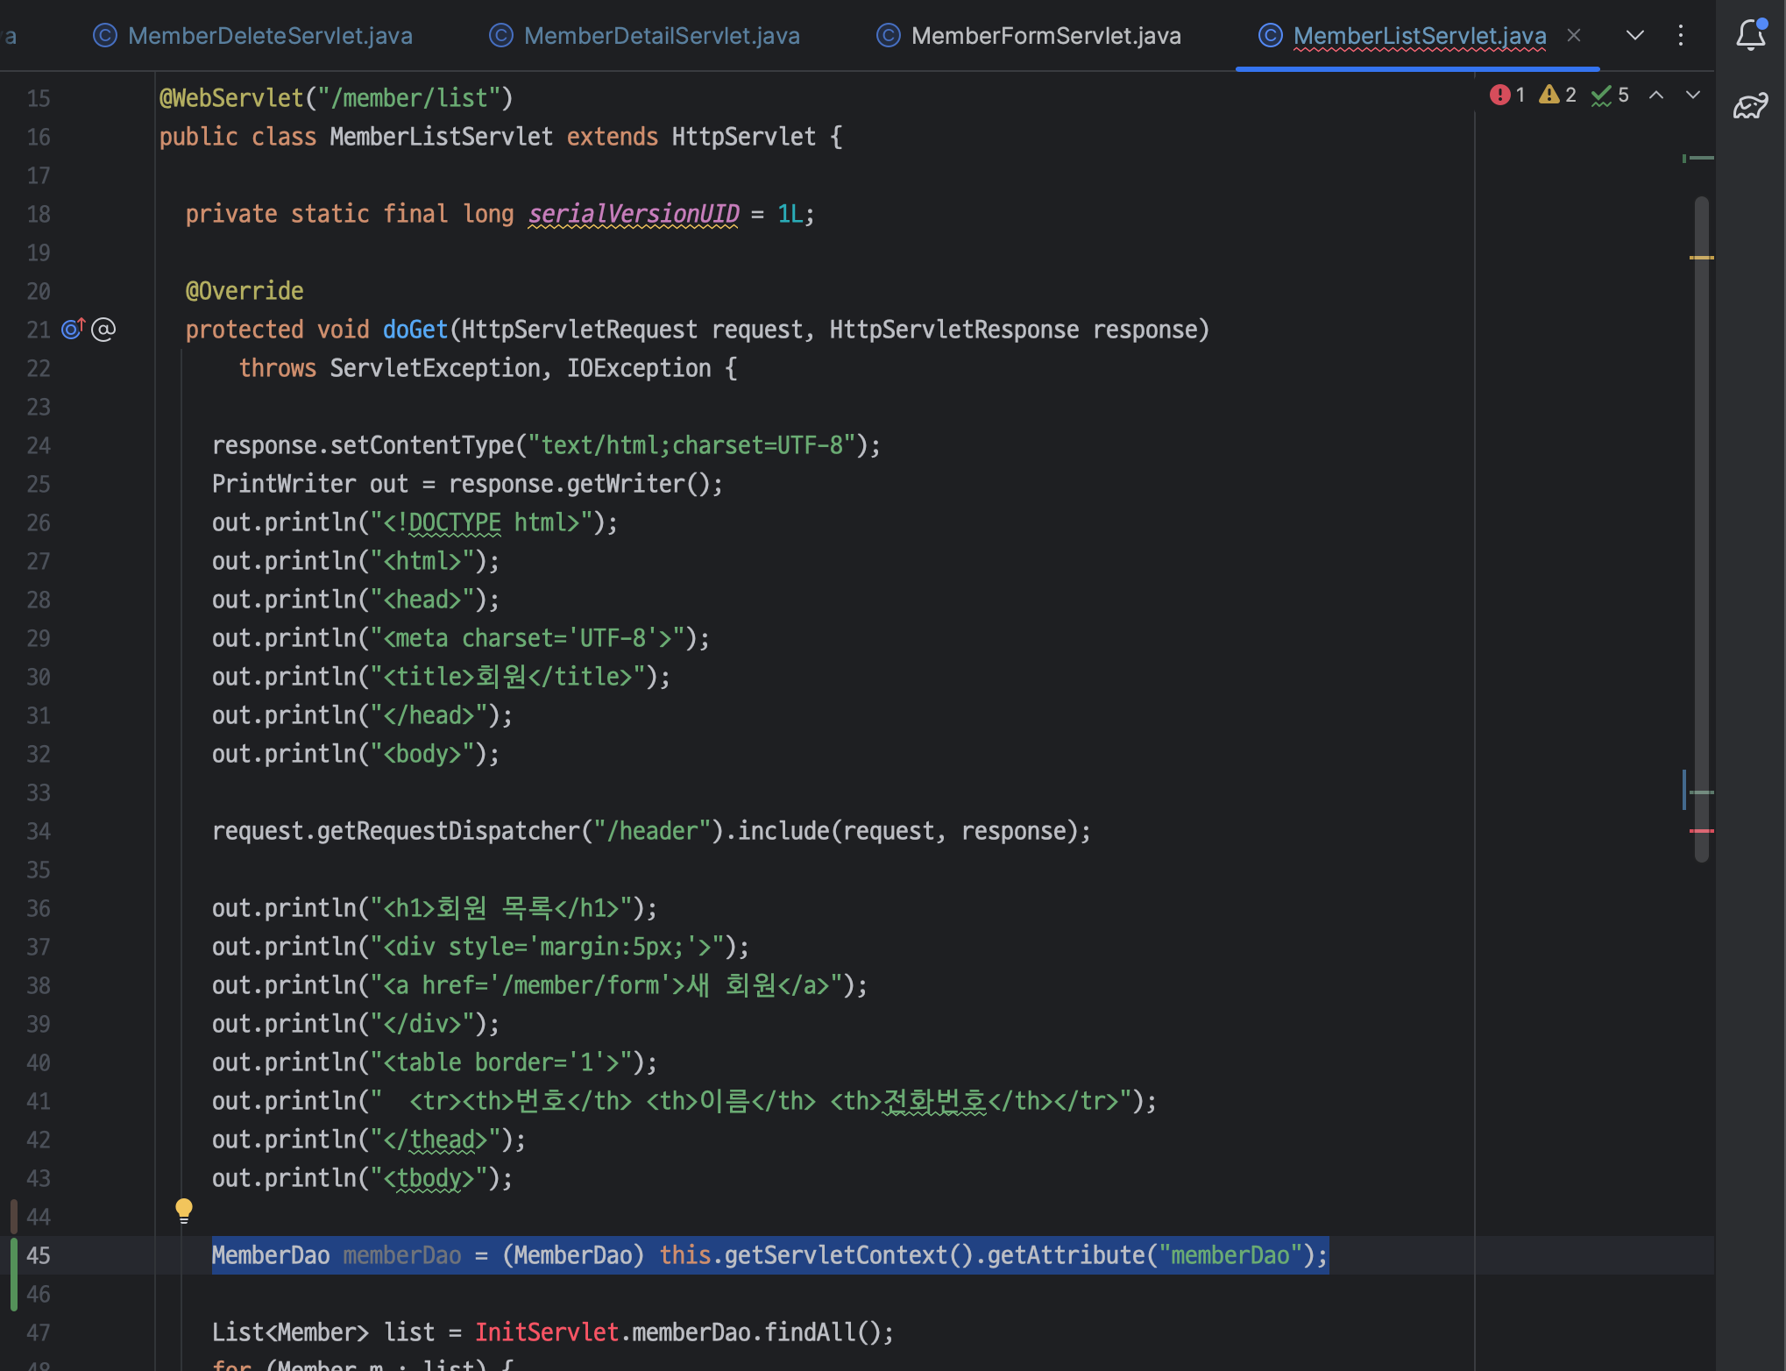Image resolution: width=1786 pixels, height=1371 pixels.
Task: Switch to MemberDeleteServlet.java tab
Action: pos(270,35)
